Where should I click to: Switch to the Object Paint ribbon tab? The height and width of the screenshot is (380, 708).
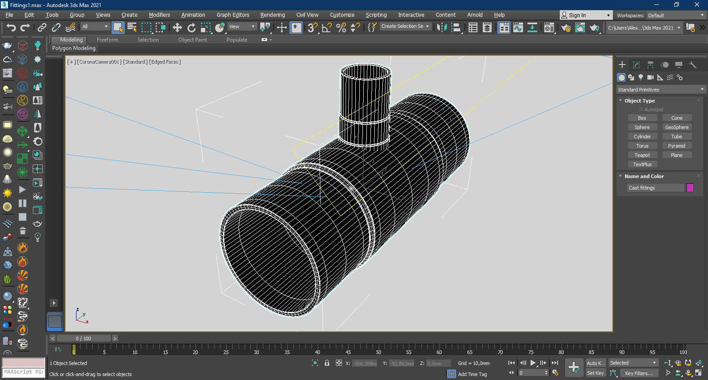192,40
